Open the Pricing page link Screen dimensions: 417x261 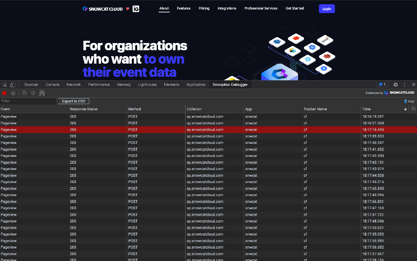point(204,8)
